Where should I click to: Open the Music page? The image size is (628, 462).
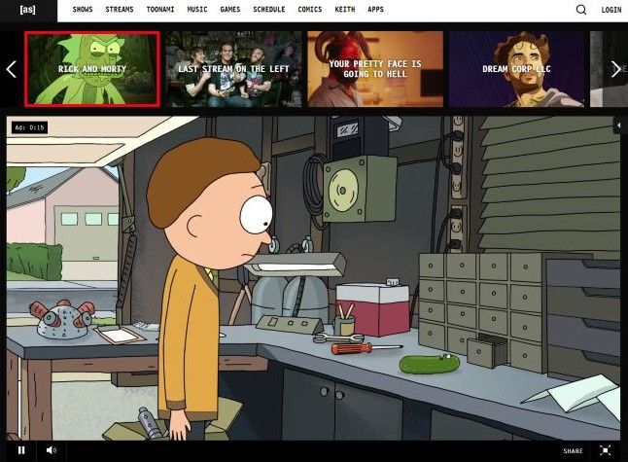coord(197,10)
